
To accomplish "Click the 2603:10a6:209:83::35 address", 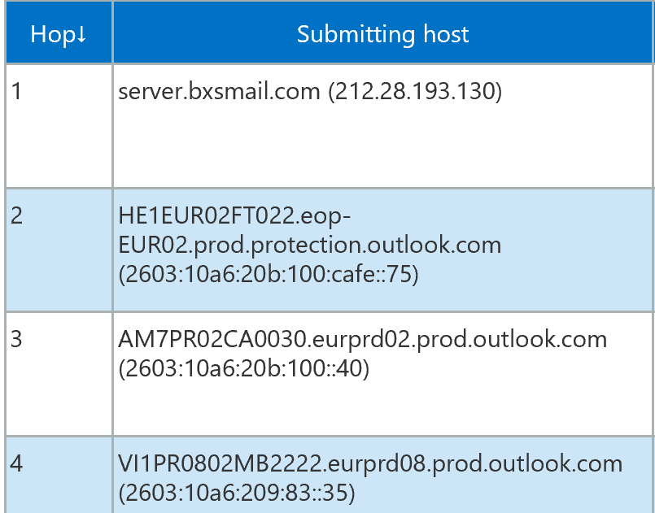I will (237, 493).
